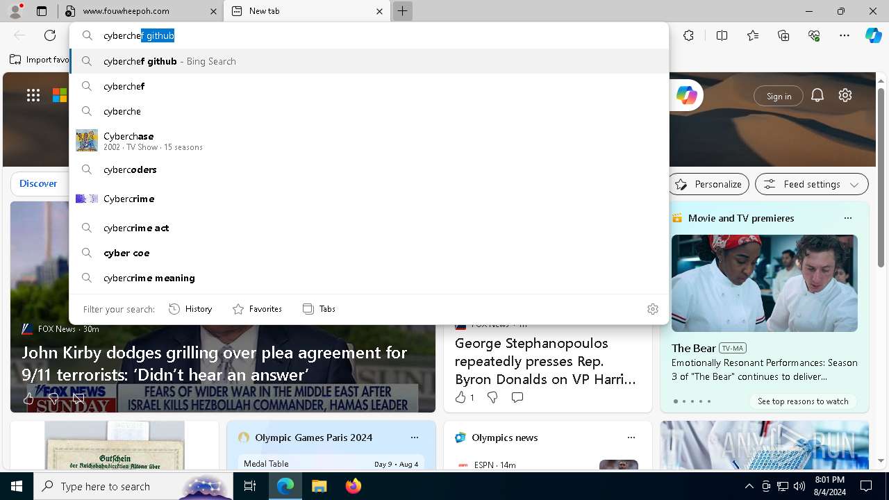Viewport: 889px width, 500px height.
Task: Filter search by Tabs
Action: pos(319,309)
